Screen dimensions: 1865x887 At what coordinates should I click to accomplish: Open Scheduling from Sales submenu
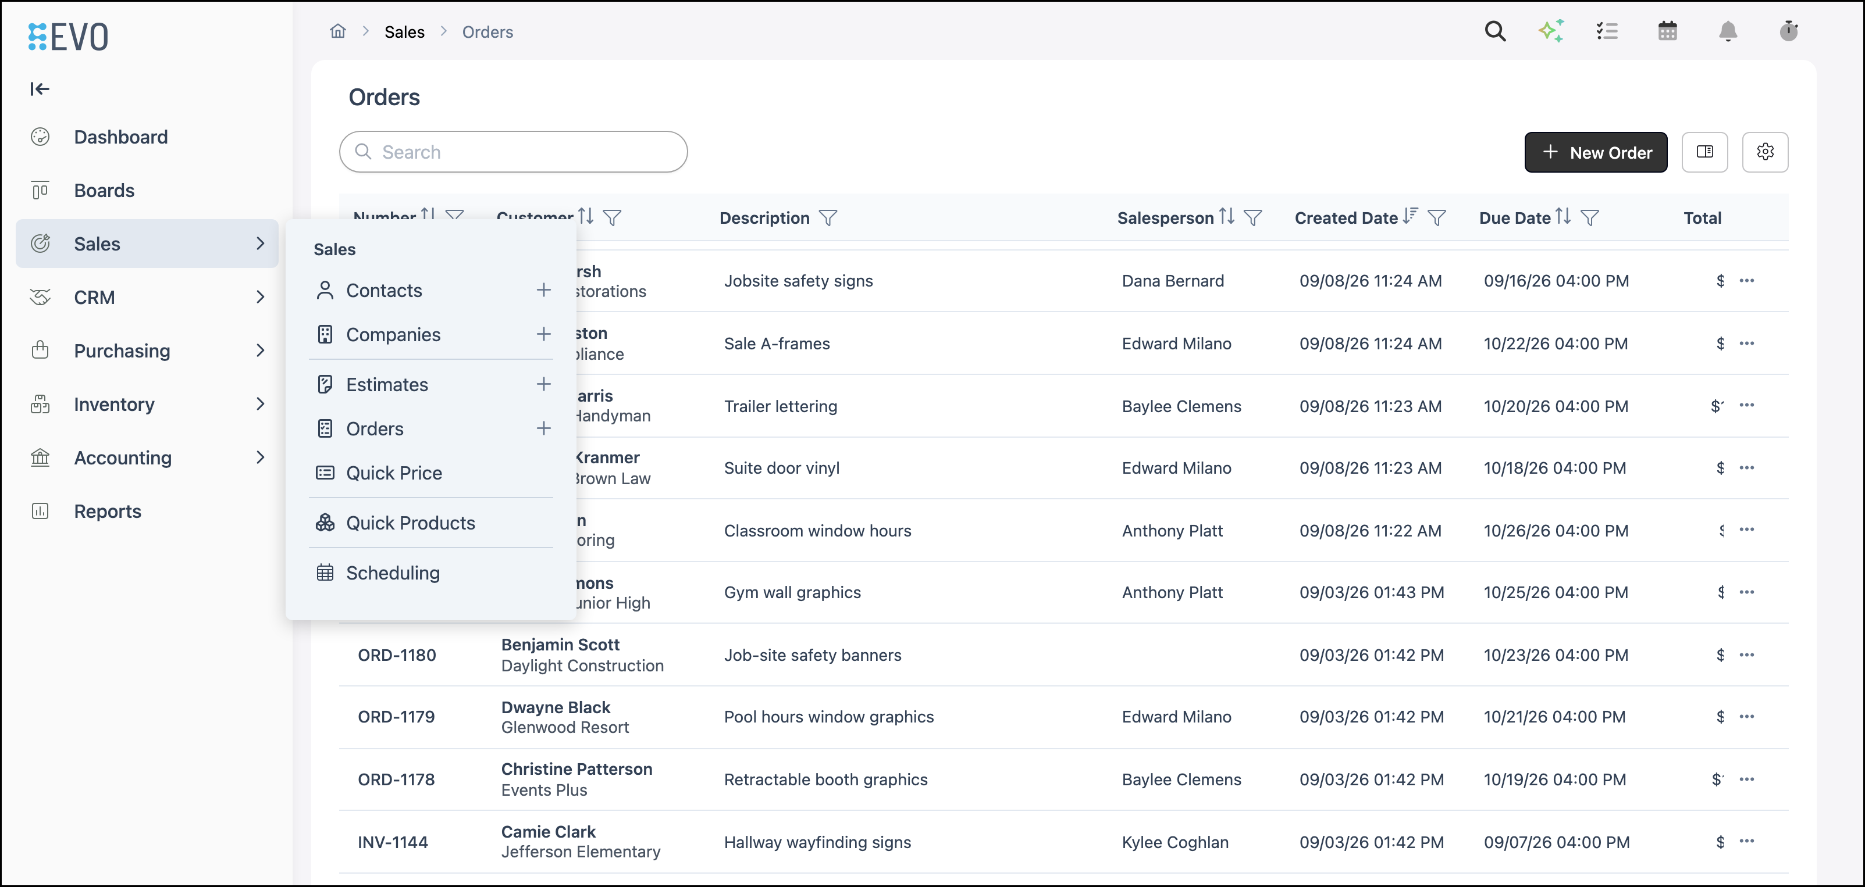393,573
